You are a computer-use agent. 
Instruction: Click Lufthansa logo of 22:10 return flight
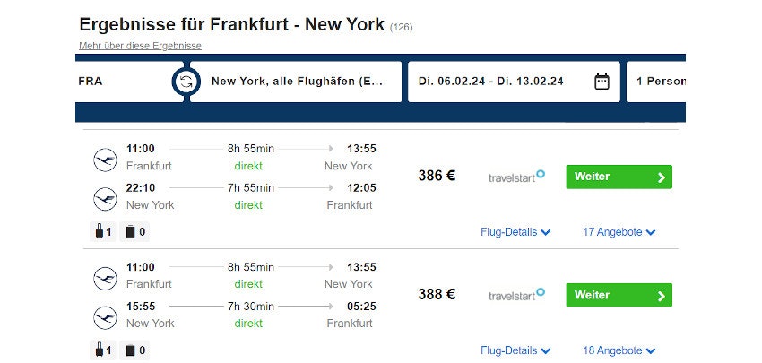(x=106, y=198)
